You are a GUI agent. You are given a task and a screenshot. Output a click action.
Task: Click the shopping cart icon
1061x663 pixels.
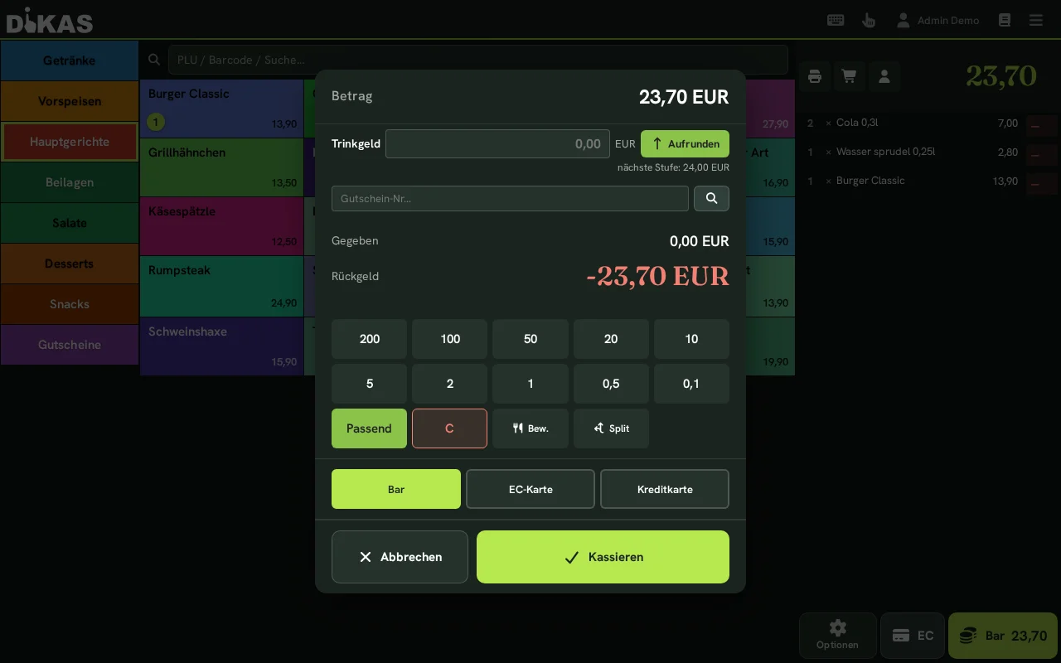pyautogui.click(x=850, y=76)
